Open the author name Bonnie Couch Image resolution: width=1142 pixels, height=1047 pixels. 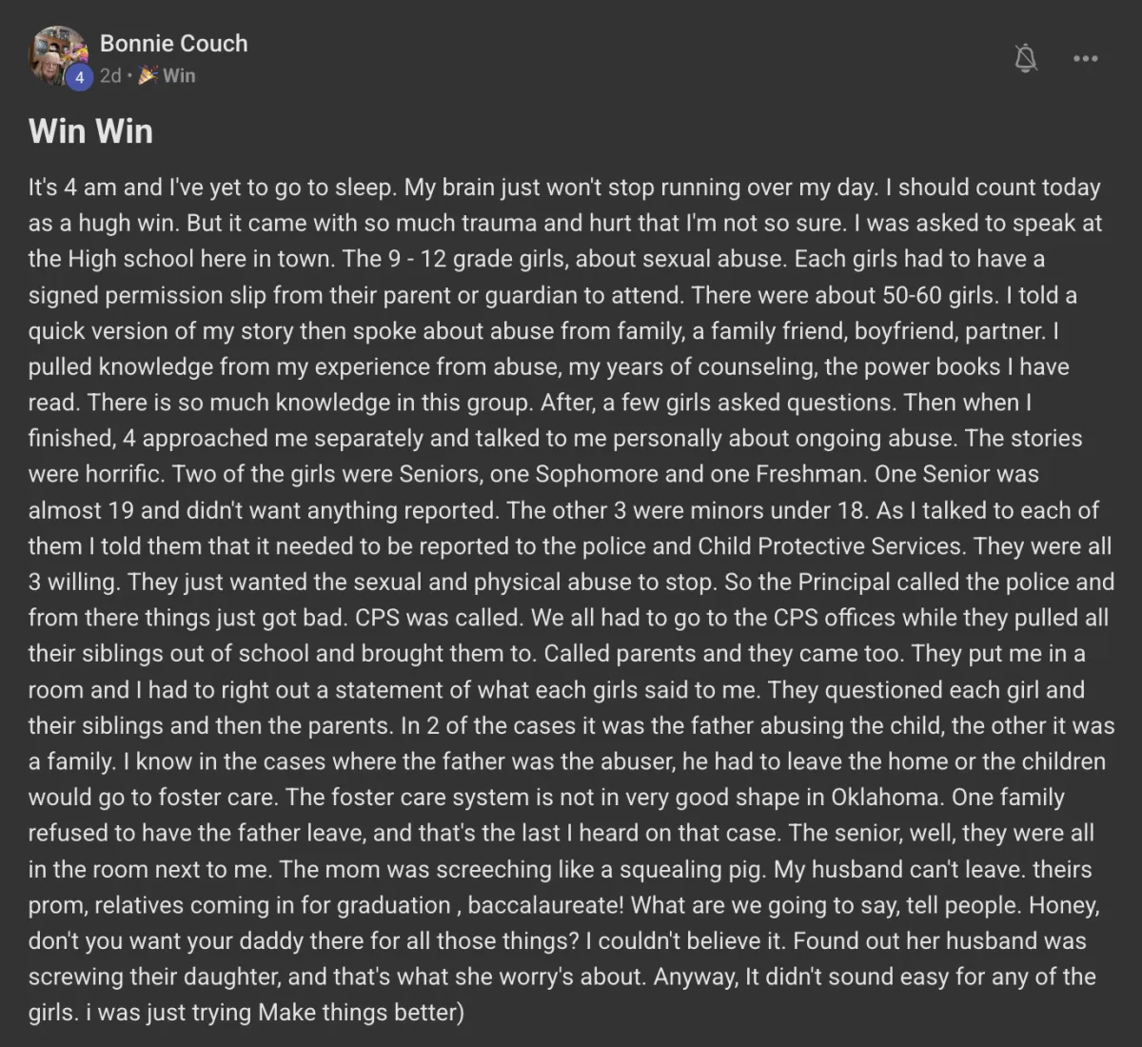tap(174, 44)
